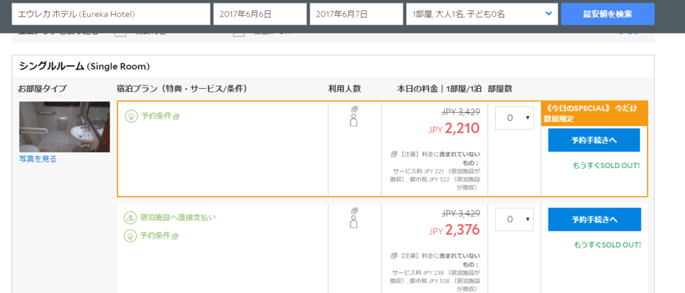Viewport: 685px width, 293px height.
Task: Select the check-out date 2017年6月7日 field
Action: click(357, 14)
